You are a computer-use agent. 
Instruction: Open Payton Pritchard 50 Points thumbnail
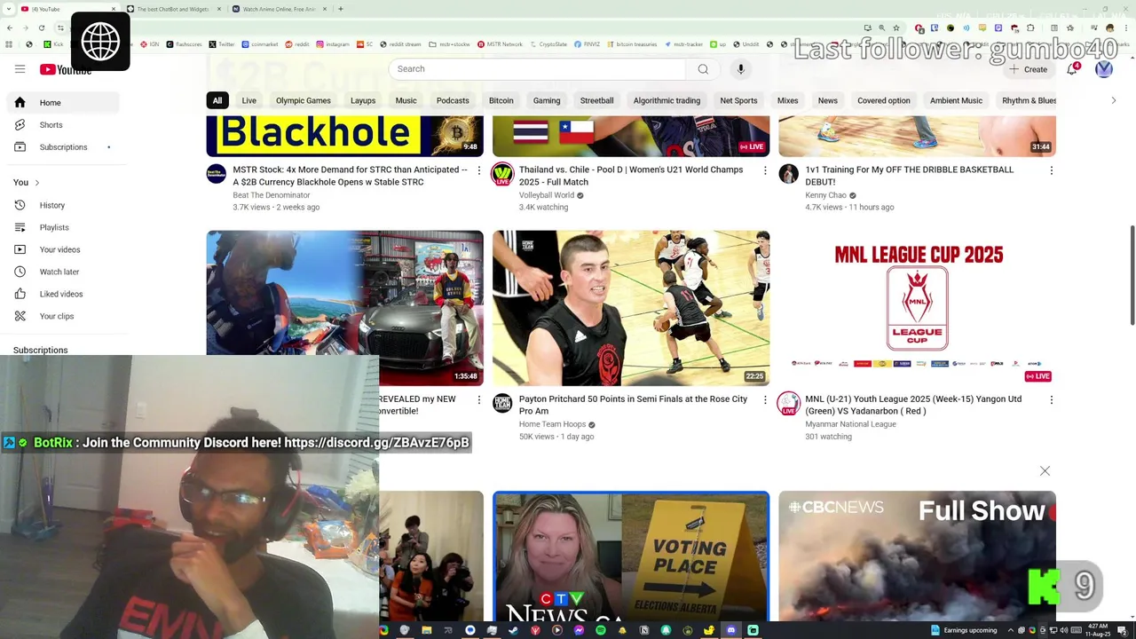(631, 308)
